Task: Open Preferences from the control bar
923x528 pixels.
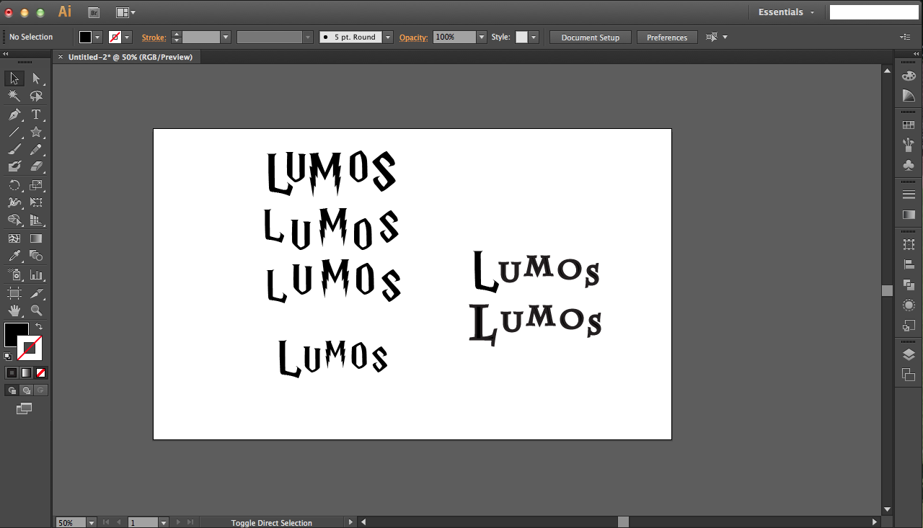Action: coord(667,37)
